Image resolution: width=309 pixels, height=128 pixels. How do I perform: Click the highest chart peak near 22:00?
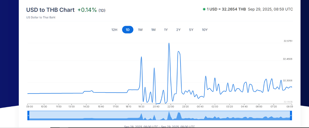pyautogui.click(x=169, y=43)
